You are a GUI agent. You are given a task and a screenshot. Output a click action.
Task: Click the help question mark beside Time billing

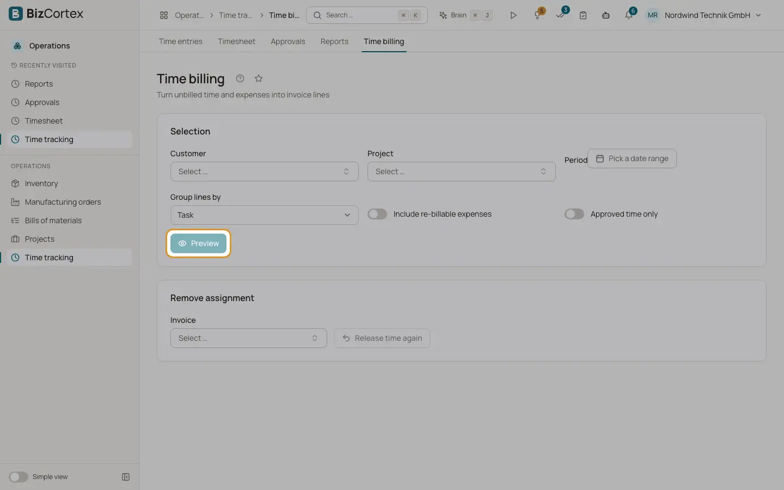[x=240, y=78]
